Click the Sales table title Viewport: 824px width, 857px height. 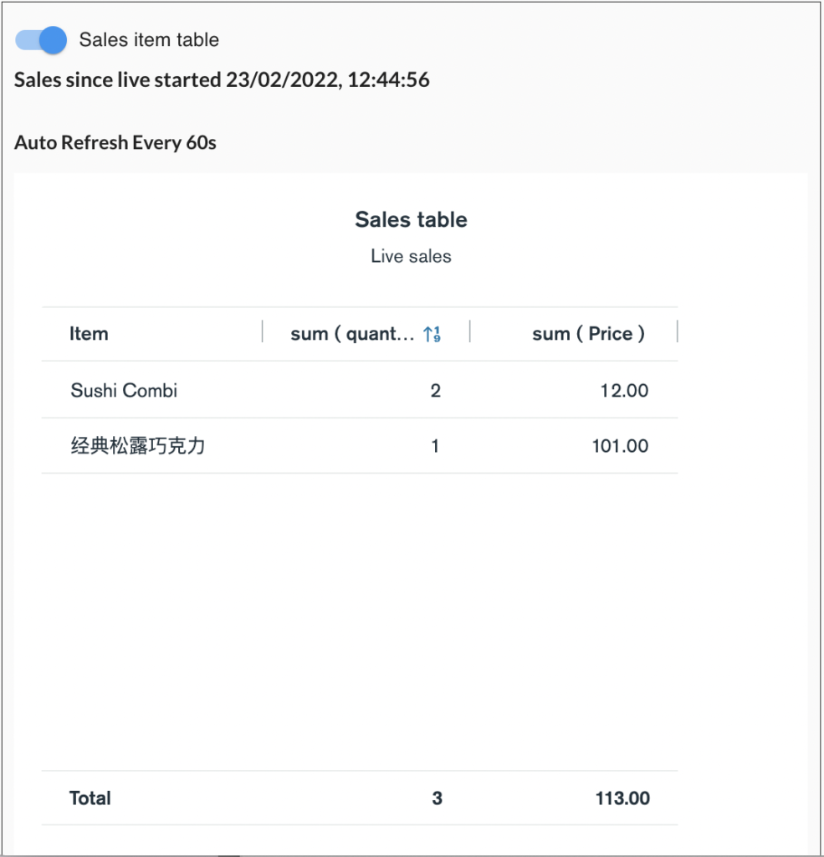click(411, 219)
